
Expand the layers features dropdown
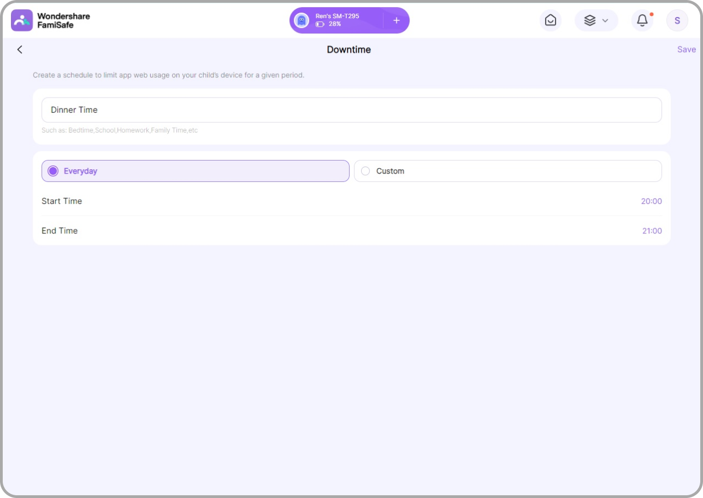coord(596,20)
